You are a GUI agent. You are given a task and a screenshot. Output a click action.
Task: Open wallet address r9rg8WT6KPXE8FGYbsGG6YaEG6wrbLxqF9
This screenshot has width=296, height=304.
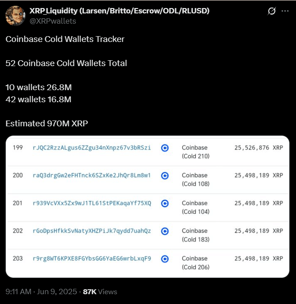pyautogui.click(x=92, y=258)
